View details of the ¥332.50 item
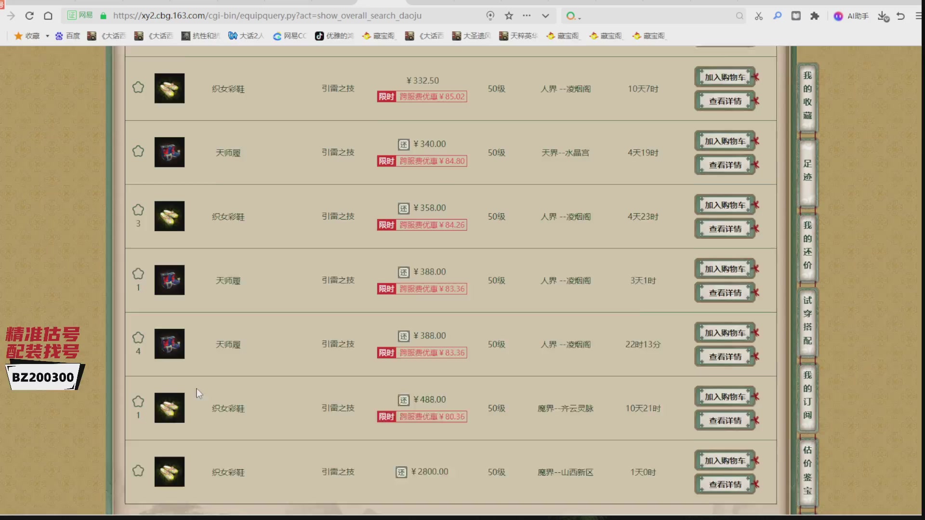The width and height of the screenshot is (925, 520). 725,101
